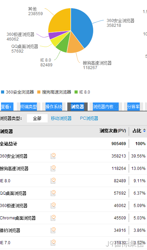
Task: Switch to 终端类型 tab
Action: tap(29, 107)
